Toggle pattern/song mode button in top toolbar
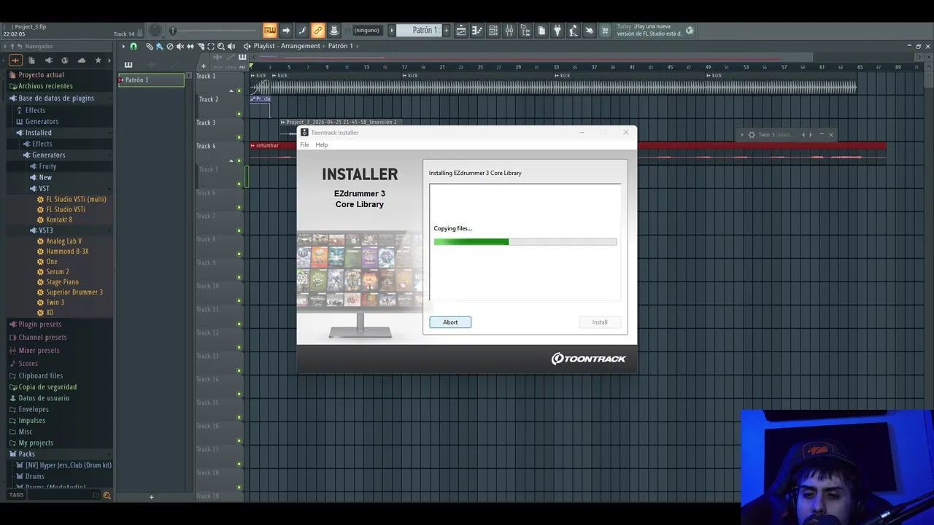 coord(270,31)
